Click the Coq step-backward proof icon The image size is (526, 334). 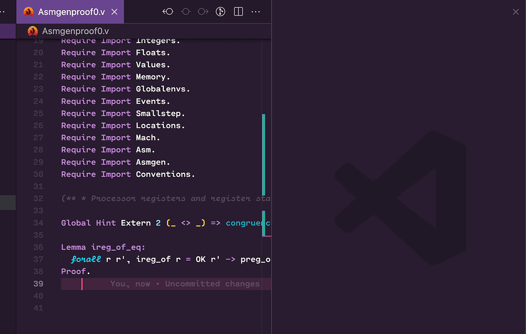point(167,11)
